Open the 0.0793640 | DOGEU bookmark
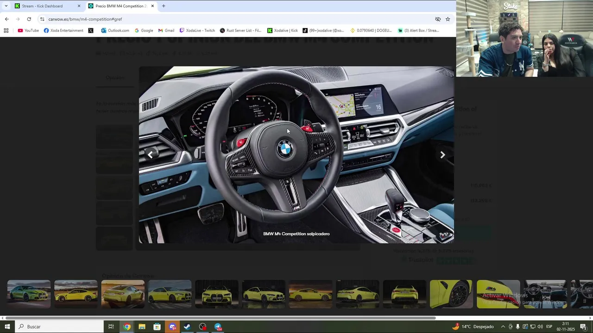Screen dimensions: 593x333 [x=371, y=31]
